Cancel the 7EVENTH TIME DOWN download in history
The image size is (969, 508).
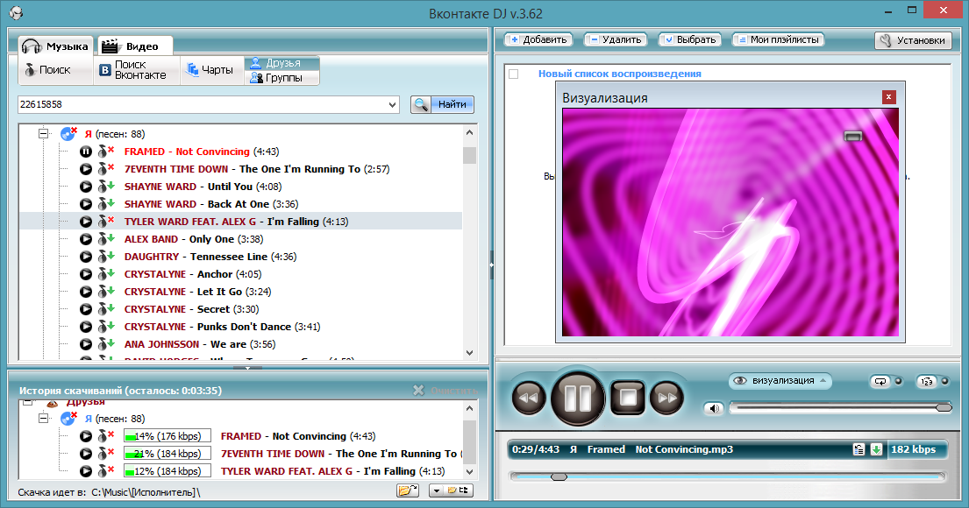(x=106, y=454)
